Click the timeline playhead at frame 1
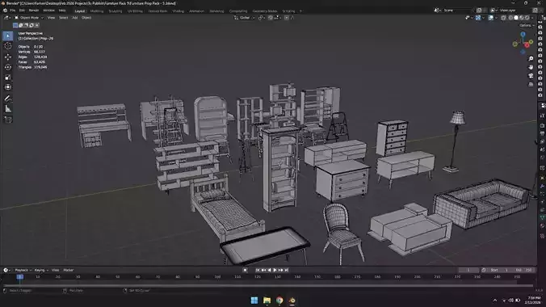The width and height of the screenshot is (546, 307). click(20, 277)
